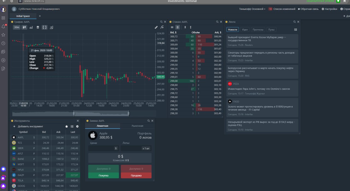Click the red Продажа button

pos(136,175)
